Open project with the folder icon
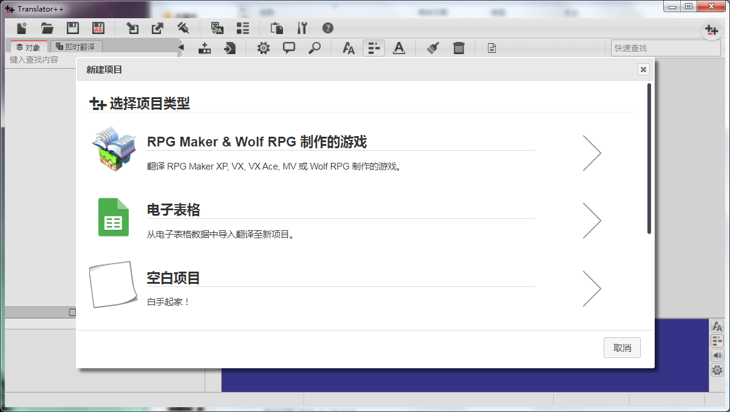730x412 pixels. [47, 28]
